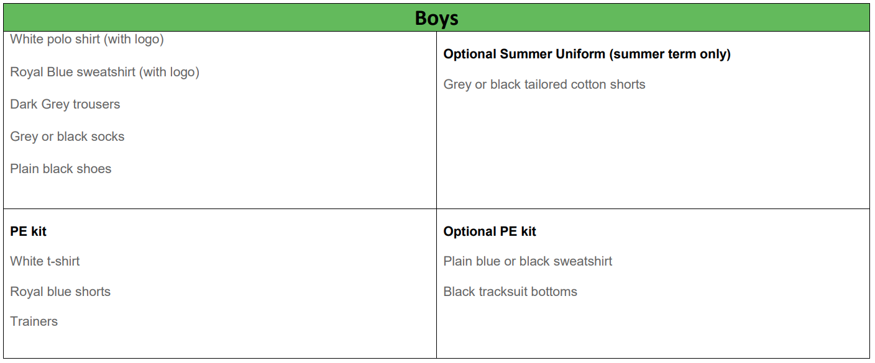The image size is (875, 363).
Task: Click the green Boys header
Action: point(436,17)
